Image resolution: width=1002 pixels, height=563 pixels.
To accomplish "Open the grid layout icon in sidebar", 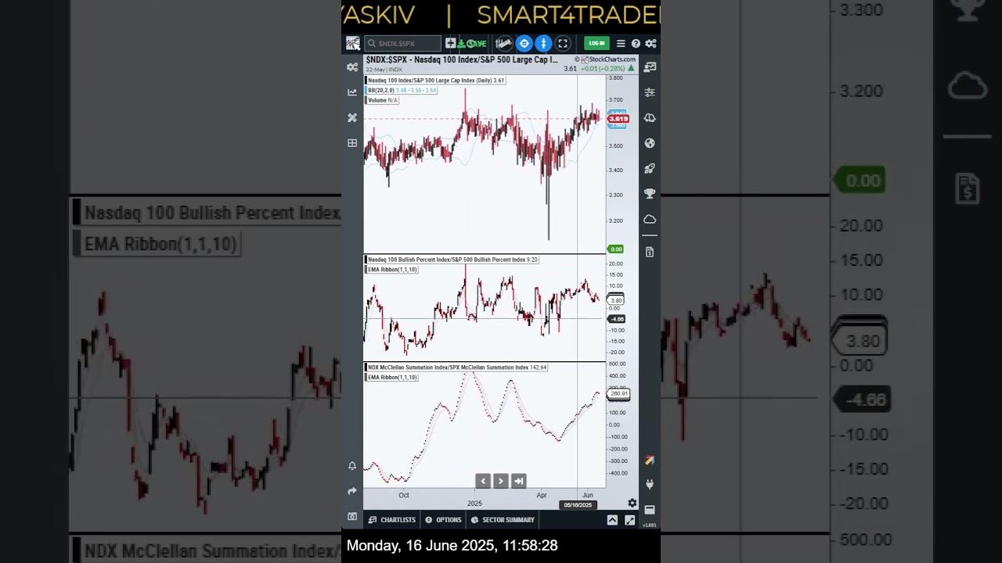I will click(x=352, y=143).
